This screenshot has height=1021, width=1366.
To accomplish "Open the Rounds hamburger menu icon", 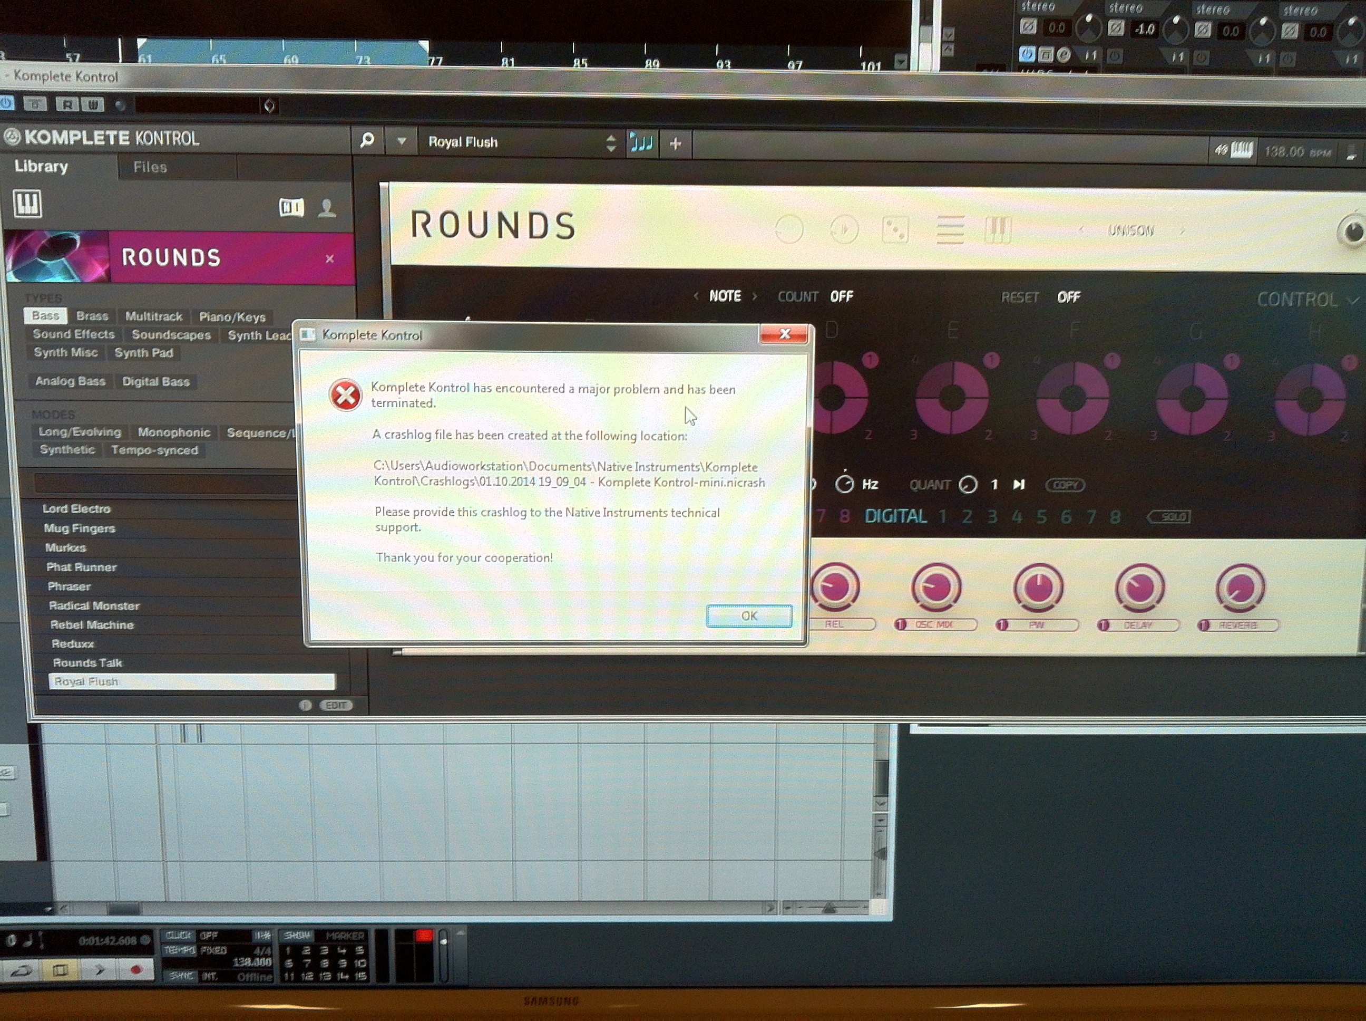I will click(x=950, y=230).
